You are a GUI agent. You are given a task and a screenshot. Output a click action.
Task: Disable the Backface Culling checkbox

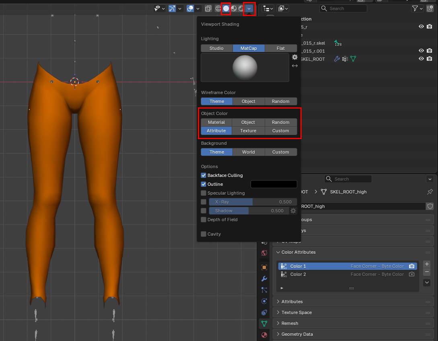coord(204,175)
